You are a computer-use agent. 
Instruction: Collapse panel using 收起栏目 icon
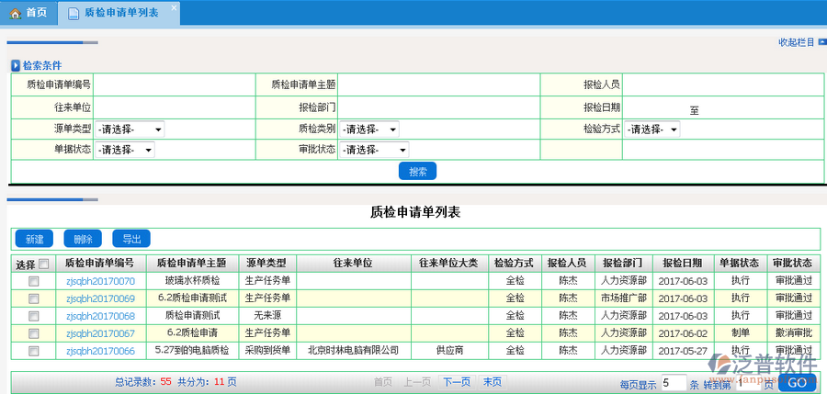(x=821, y=42)
